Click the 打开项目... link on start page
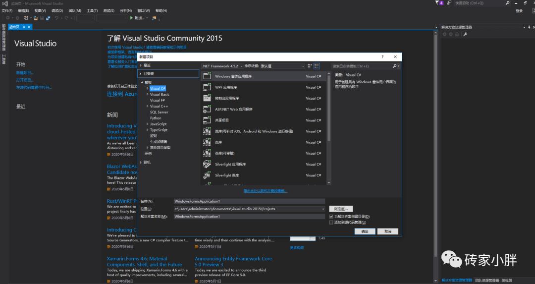Image resolution: width=535 pixels, height=284 pixels. [x=25, y=80]
